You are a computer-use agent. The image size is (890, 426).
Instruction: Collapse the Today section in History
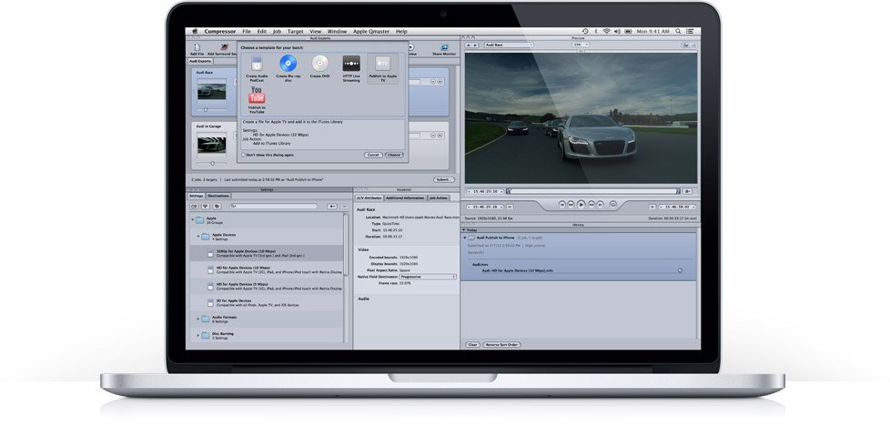point(464,230)
